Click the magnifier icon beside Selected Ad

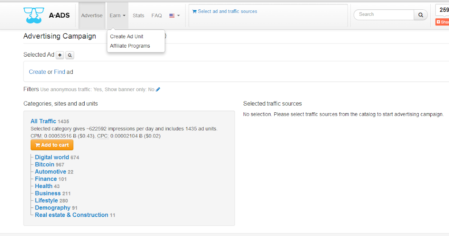[70, 55]
